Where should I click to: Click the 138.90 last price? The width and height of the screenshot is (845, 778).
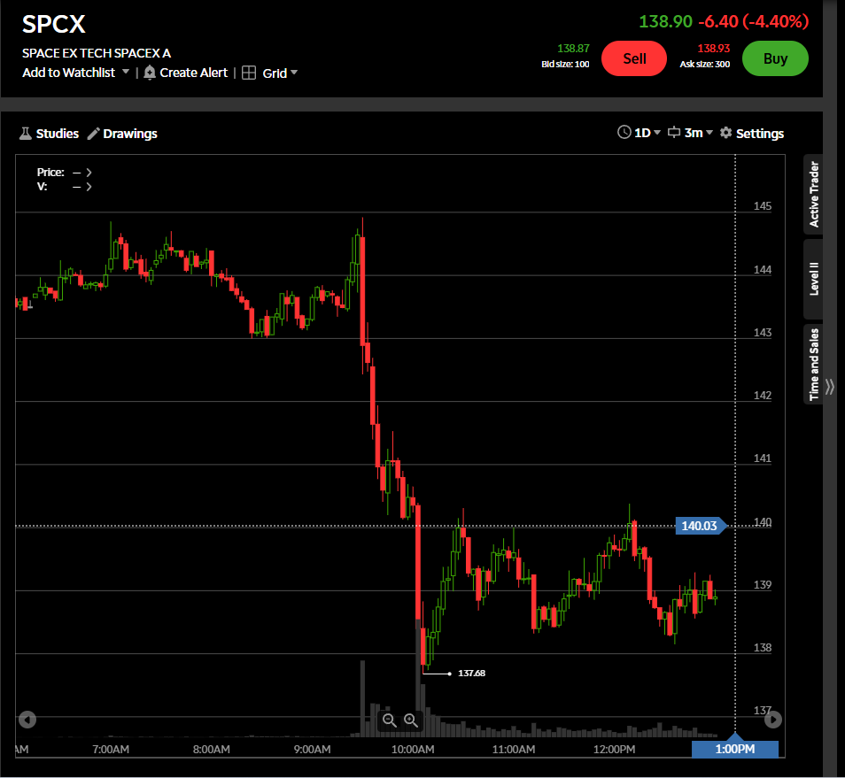coord(665,21)
